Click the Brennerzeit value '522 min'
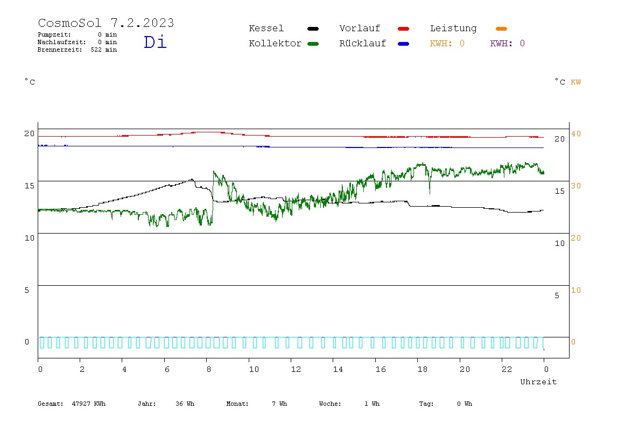618x437 pixels. coord(104,50)
